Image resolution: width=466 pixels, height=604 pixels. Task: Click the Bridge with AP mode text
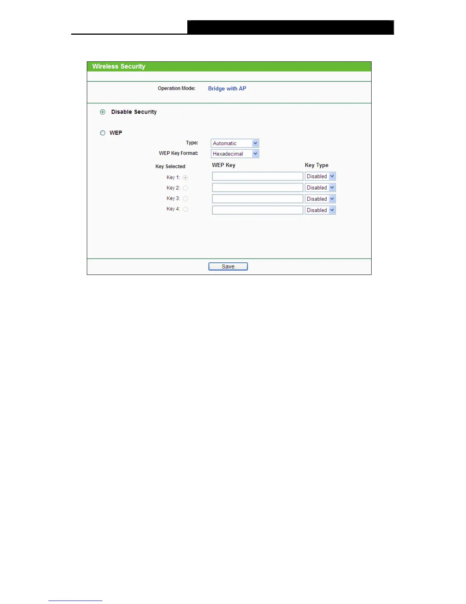(227, 88)
